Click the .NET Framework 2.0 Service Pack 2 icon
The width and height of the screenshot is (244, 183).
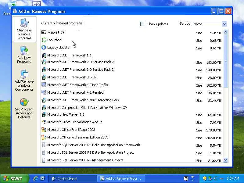(x=44, y=62)
